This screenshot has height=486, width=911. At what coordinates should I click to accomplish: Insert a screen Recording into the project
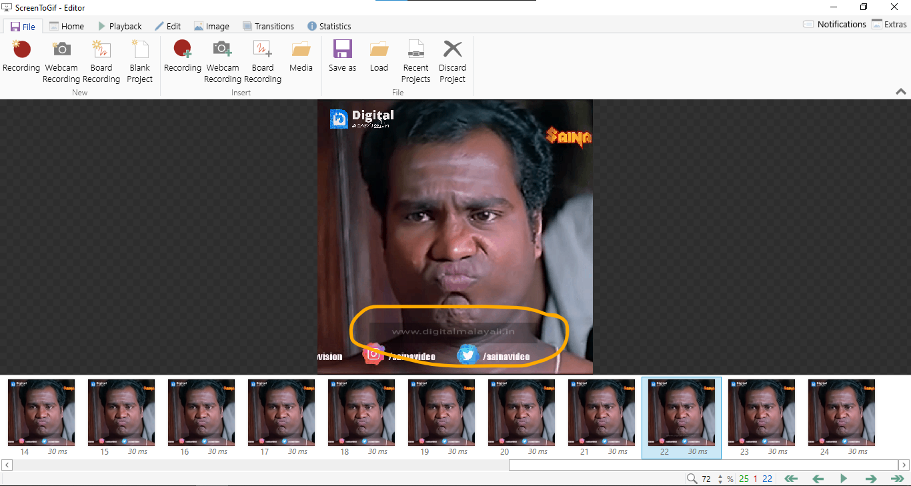(x=183, y=57)
